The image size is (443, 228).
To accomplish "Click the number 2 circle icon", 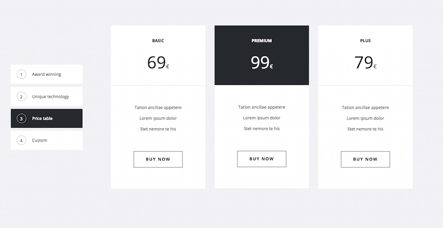I will (21, 96).
